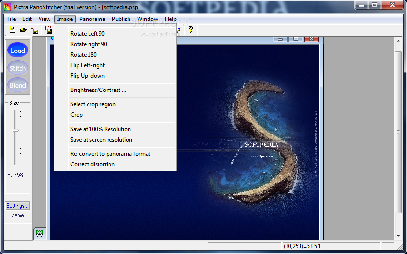Maximize the inner document window
This screenshot has width=407, height=254.
click(x=296, y=39)
